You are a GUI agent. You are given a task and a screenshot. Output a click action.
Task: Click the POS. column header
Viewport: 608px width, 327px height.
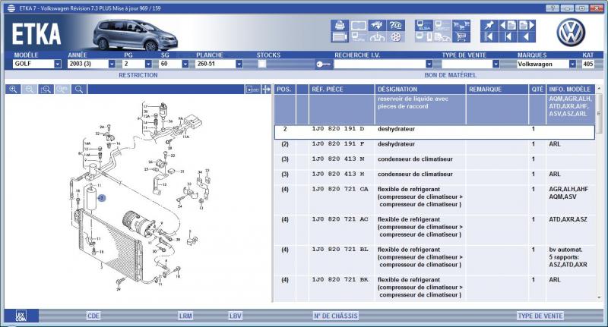(x=285, y=89)
